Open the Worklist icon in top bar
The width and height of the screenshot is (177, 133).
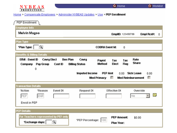click(150, 6)
